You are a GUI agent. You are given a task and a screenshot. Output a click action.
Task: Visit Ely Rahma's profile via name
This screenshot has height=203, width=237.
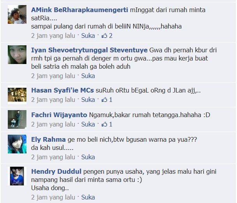point(48,139)
